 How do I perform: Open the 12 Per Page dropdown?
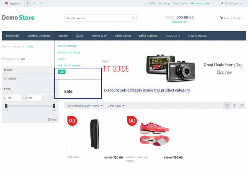pyautogui.click(x=115, y=106)
